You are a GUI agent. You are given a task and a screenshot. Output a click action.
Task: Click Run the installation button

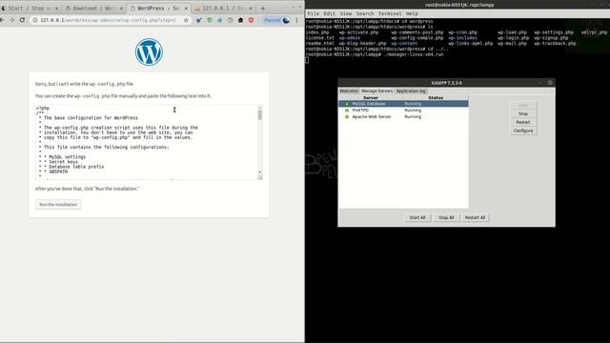pos(58,205)
